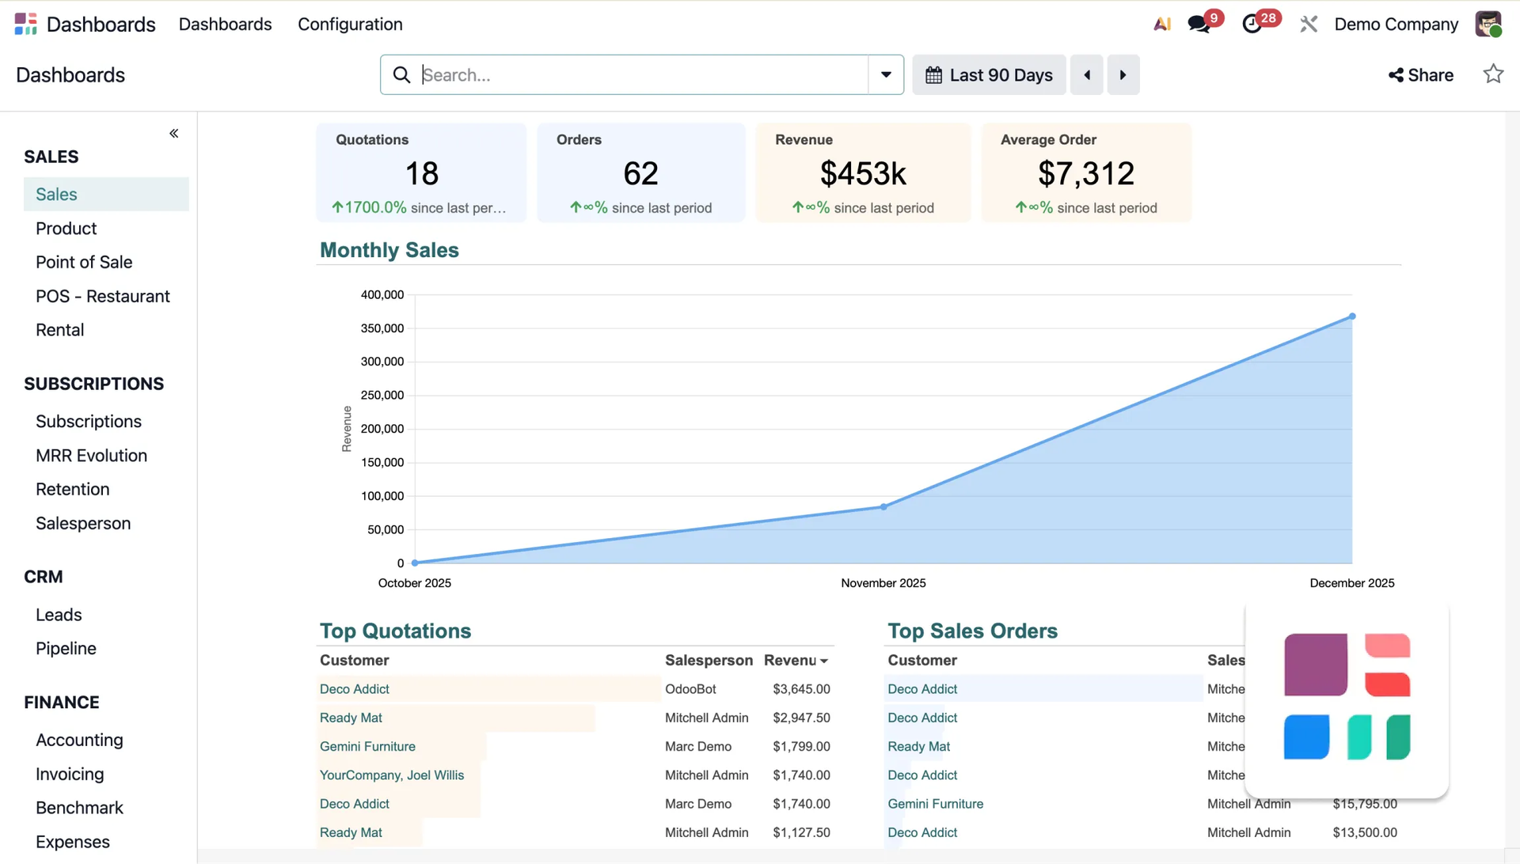Open the debug tools wrench icon
This screenshot has width=1520, height=864.
pos(1309,25)
